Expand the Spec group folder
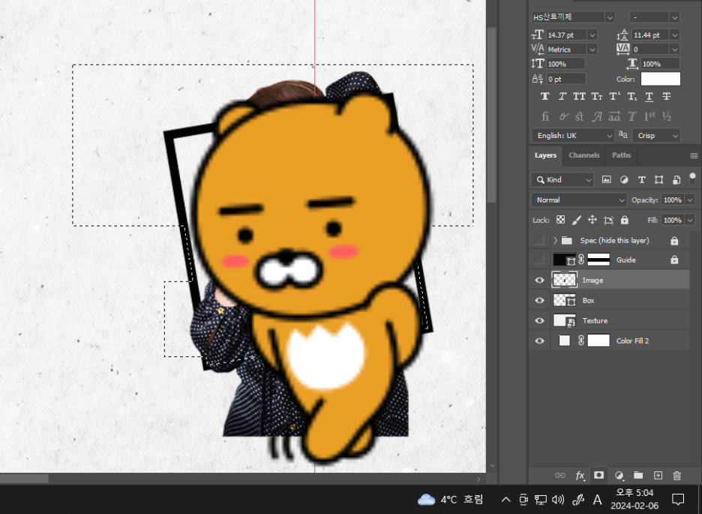Screen dimensions: 702x514 pos(555,240)
